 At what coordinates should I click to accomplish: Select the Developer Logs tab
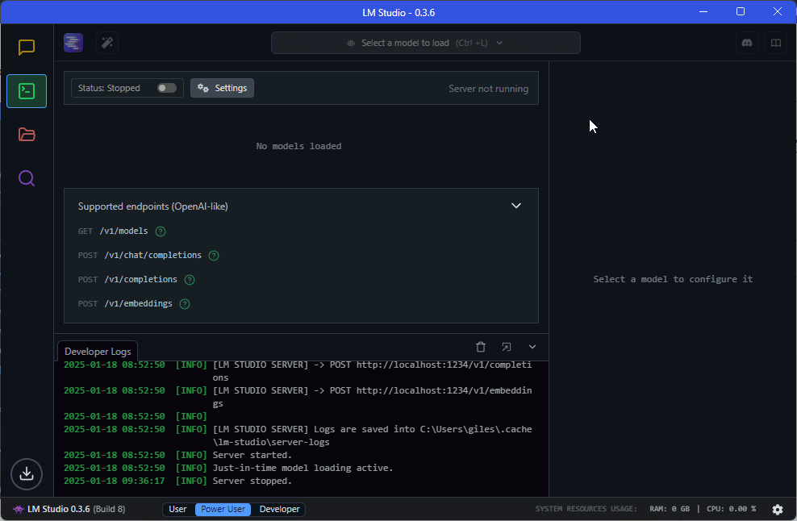tap(98, 351)
